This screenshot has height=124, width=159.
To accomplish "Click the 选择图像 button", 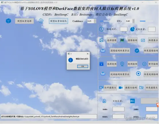I will [x=112, y=40].
